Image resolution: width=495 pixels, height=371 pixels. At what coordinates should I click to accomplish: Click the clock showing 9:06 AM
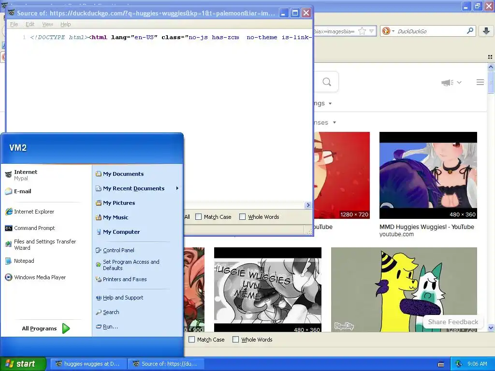click(x=477, y=364)
